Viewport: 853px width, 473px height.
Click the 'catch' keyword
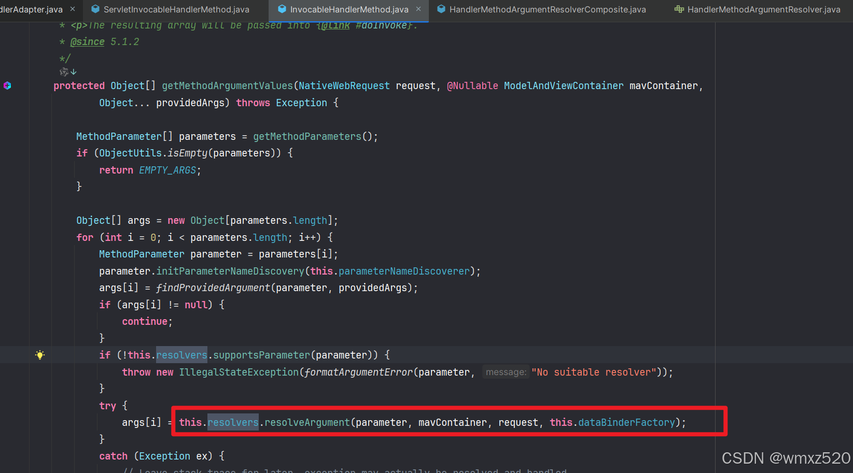pos(114,456)
